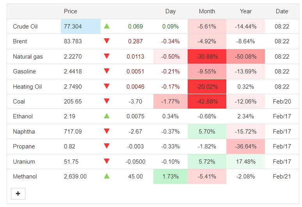
Task: Click the -4.92% Brent month cell
Action: tap(207, 41)
